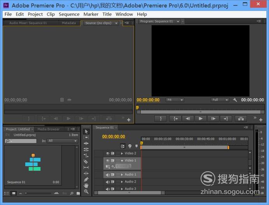269x205 pixels.
Task: Click the Lift/Extract button in Program monitor
Action: pos(241,118)
